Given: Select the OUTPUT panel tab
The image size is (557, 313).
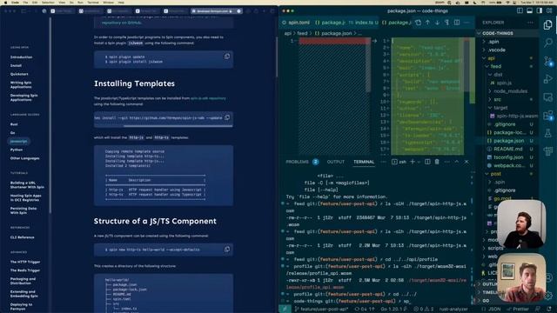Looking at the screenshot, I should click(x=336, y=162).
